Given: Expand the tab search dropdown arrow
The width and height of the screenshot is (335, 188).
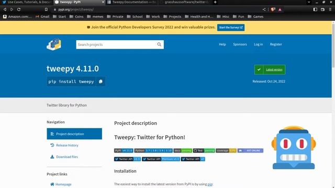Looking at the screenshot, I should [309, 2].
